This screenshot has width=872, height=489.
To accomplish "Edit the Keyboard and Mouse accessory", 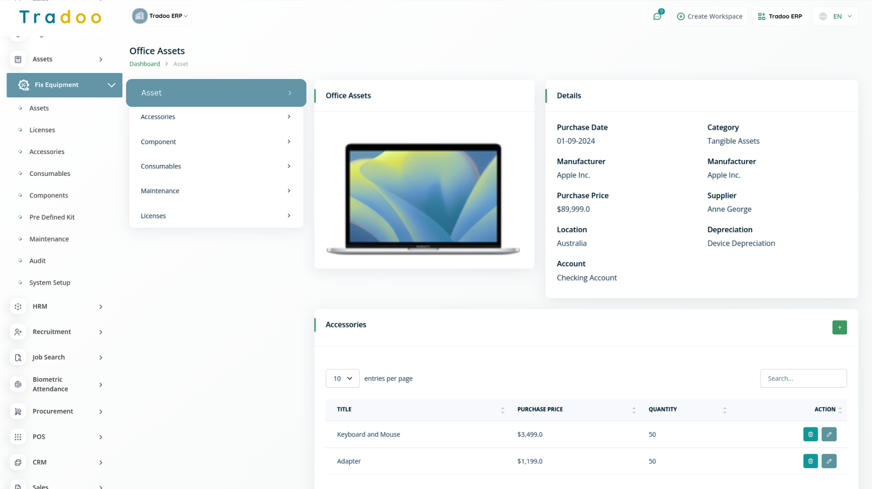I will pyautogui.click(x=829, y=435).
